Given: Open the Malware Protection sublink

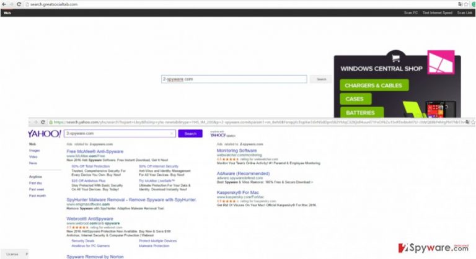Looking at the screenshot, I should pyautogui.click(x=154, y=246).
